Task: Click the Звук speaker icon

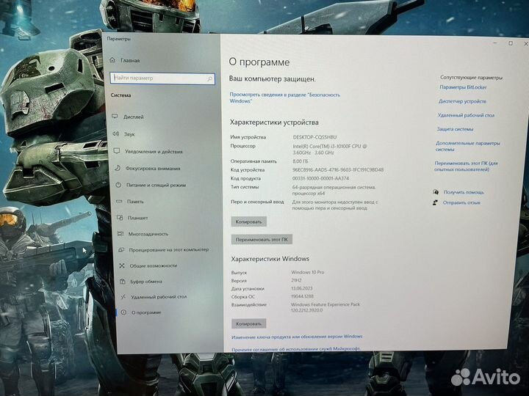Action: 115,133
